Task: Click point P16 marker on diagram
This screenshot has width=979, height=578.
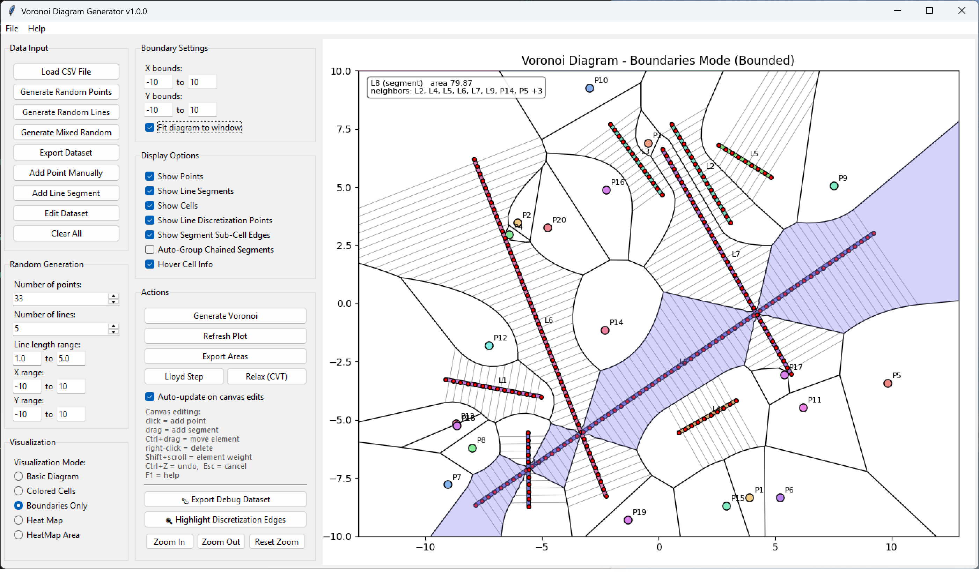Action: coord(606,190)
